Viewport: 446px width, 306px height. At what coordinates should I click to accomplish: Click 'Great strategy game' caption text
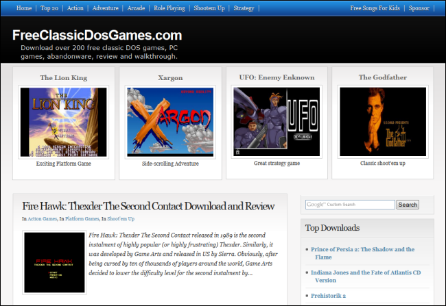tap(277, 163)
